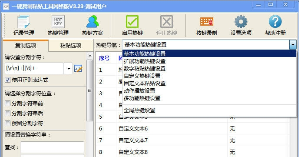This screenshot has height=157, width=301.
Task: Click the app icon in title bar
Action: 6,7
